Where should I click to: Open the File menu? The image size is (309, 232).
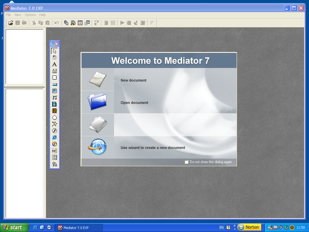[8, 15]
